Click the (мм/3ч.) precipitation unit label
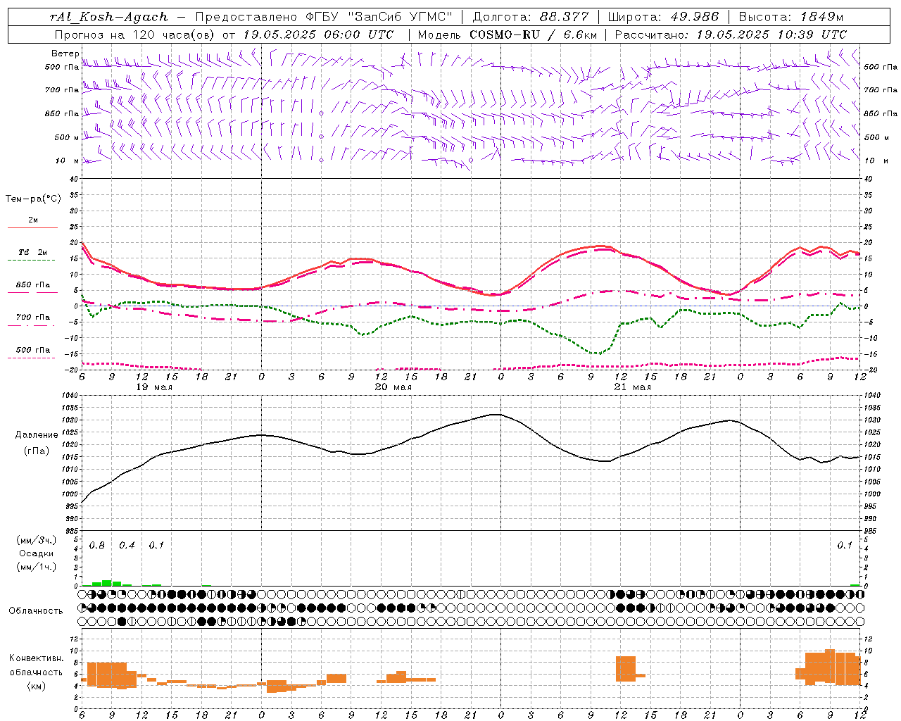 (x=37, y=540)
